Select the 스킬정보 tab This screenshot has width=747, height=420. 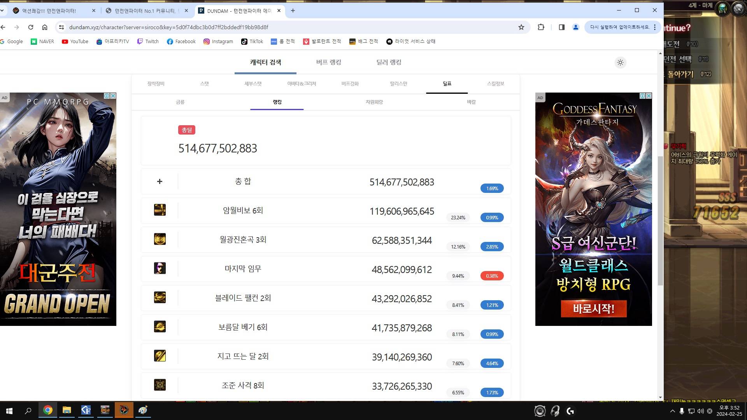click(x=495, y=84)
